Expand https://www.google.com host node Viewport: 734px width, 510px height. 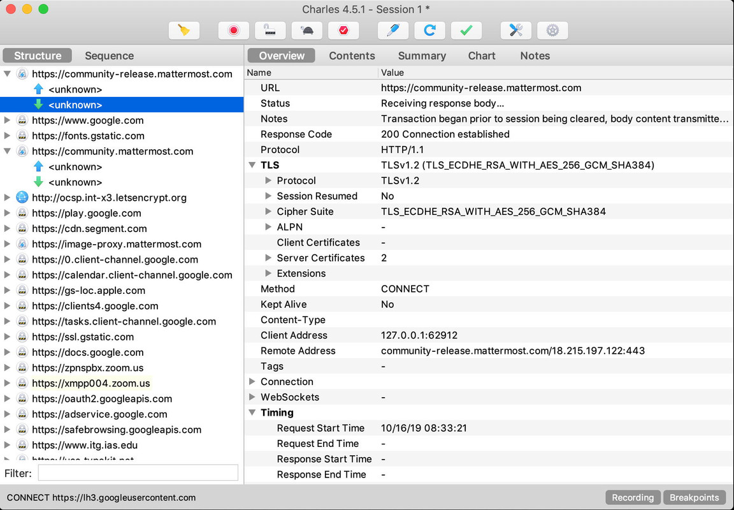point(8,120)
